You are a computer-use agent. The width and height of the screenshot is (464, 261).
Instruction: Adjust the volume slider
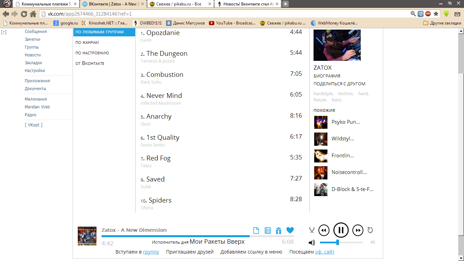[x=341, y=242]
